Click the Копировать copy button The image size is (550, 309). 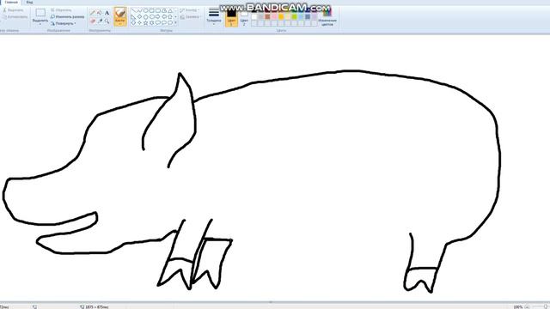[15, 17]
